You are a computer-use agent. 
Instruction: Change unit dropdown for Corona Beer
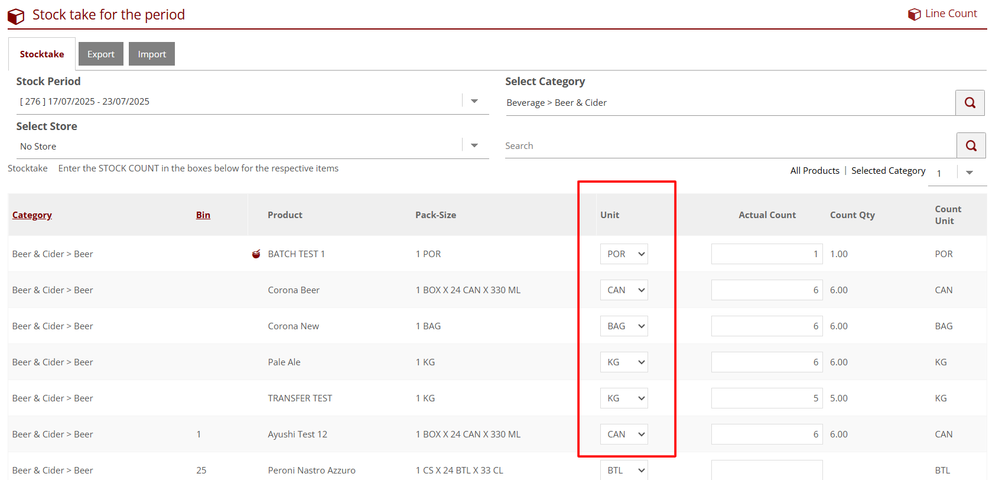click(x=623, y=290)
